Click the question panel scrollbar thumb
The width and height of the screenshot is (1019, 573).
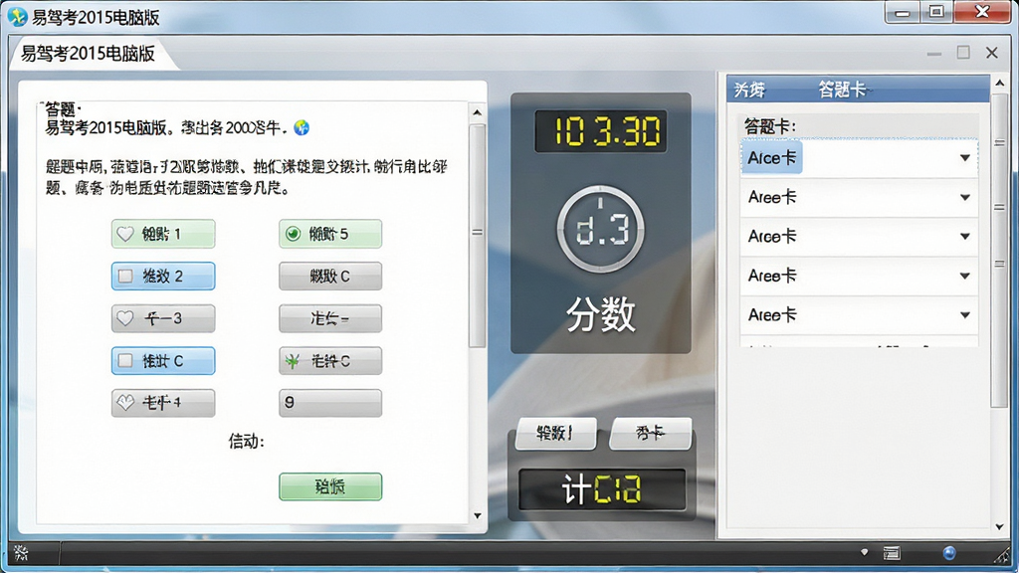(x=478, y=235)
